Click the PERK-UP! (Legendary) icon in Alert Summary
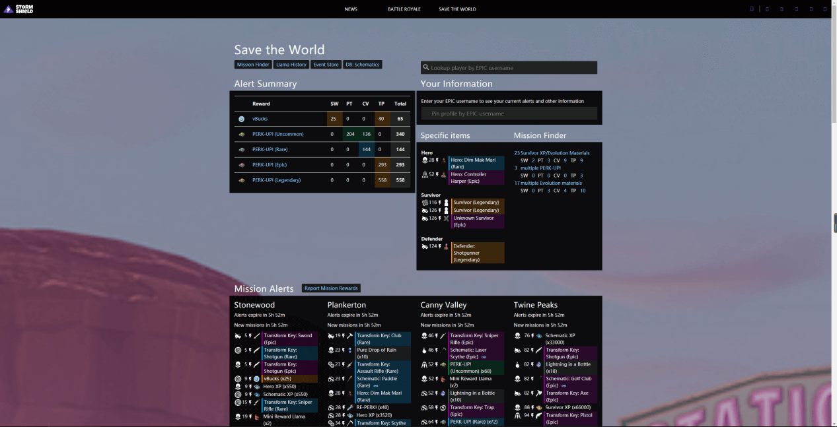Image resolution: width=837 pixels, height=427 pixels. coord(242,180)
